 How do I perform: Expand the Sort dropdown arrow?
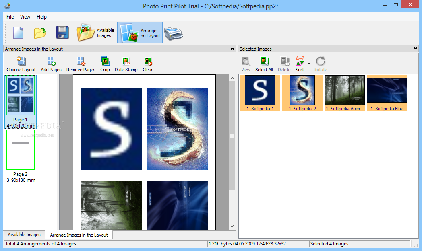click(309, 64)
